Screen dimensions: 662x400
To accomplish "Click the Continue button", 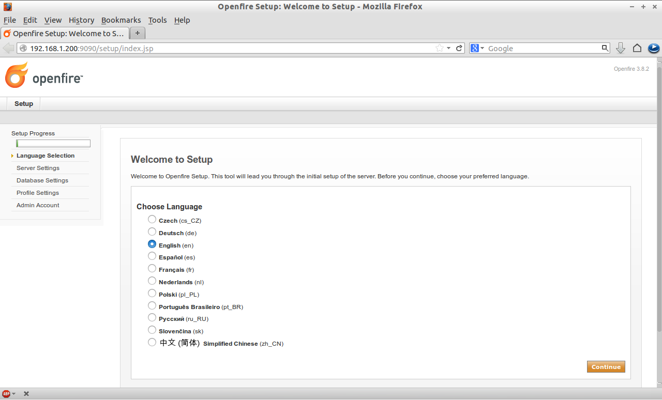I will coord(606,367).
